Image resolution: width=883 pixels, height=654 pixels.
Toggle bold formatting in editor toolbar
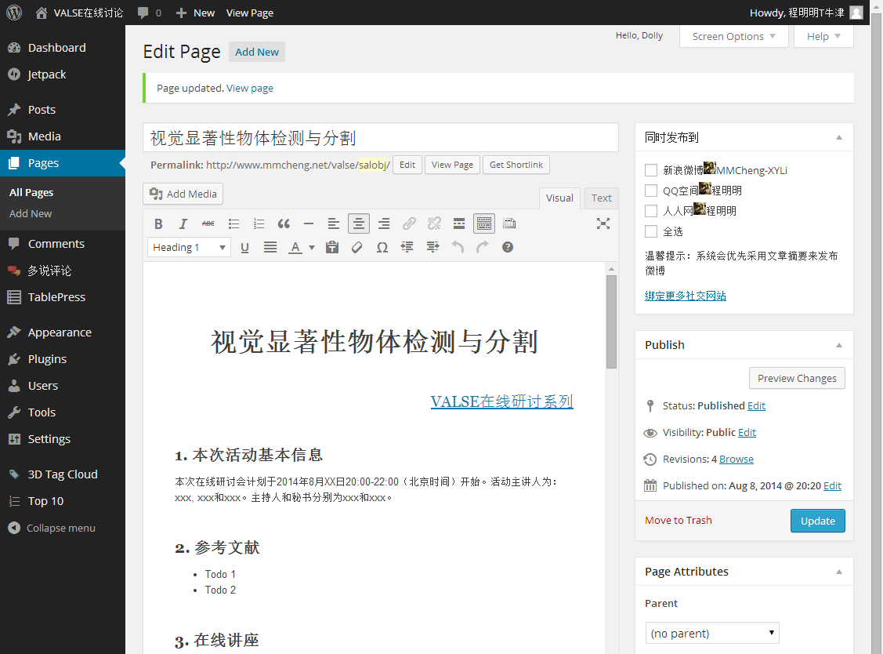click(158, 223)
